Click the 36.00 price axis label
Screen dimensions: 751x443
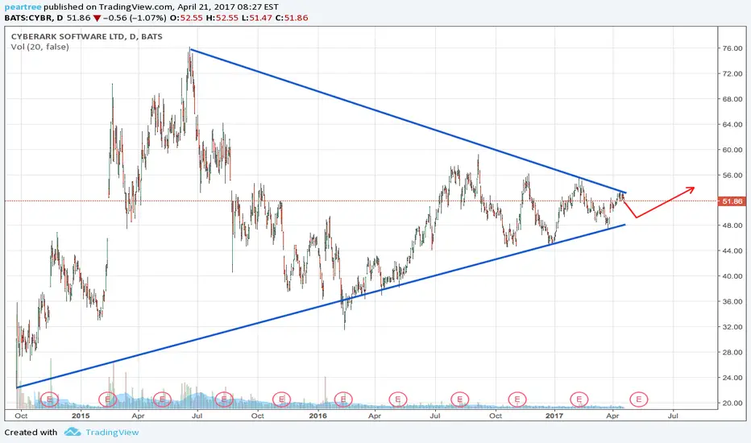pyautogui.click(x=732, y=302)
